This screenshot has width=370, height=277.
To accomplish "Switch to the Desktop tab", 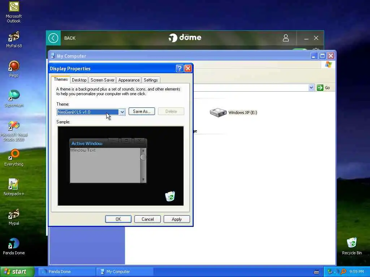I will click(x=79, y=80).
